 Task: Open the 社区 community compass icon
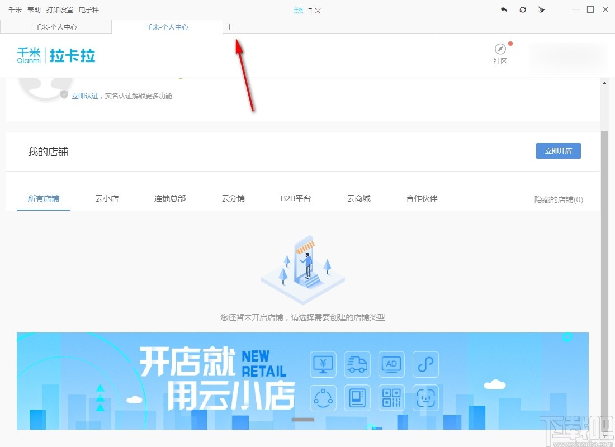click(x=499, y=48)
